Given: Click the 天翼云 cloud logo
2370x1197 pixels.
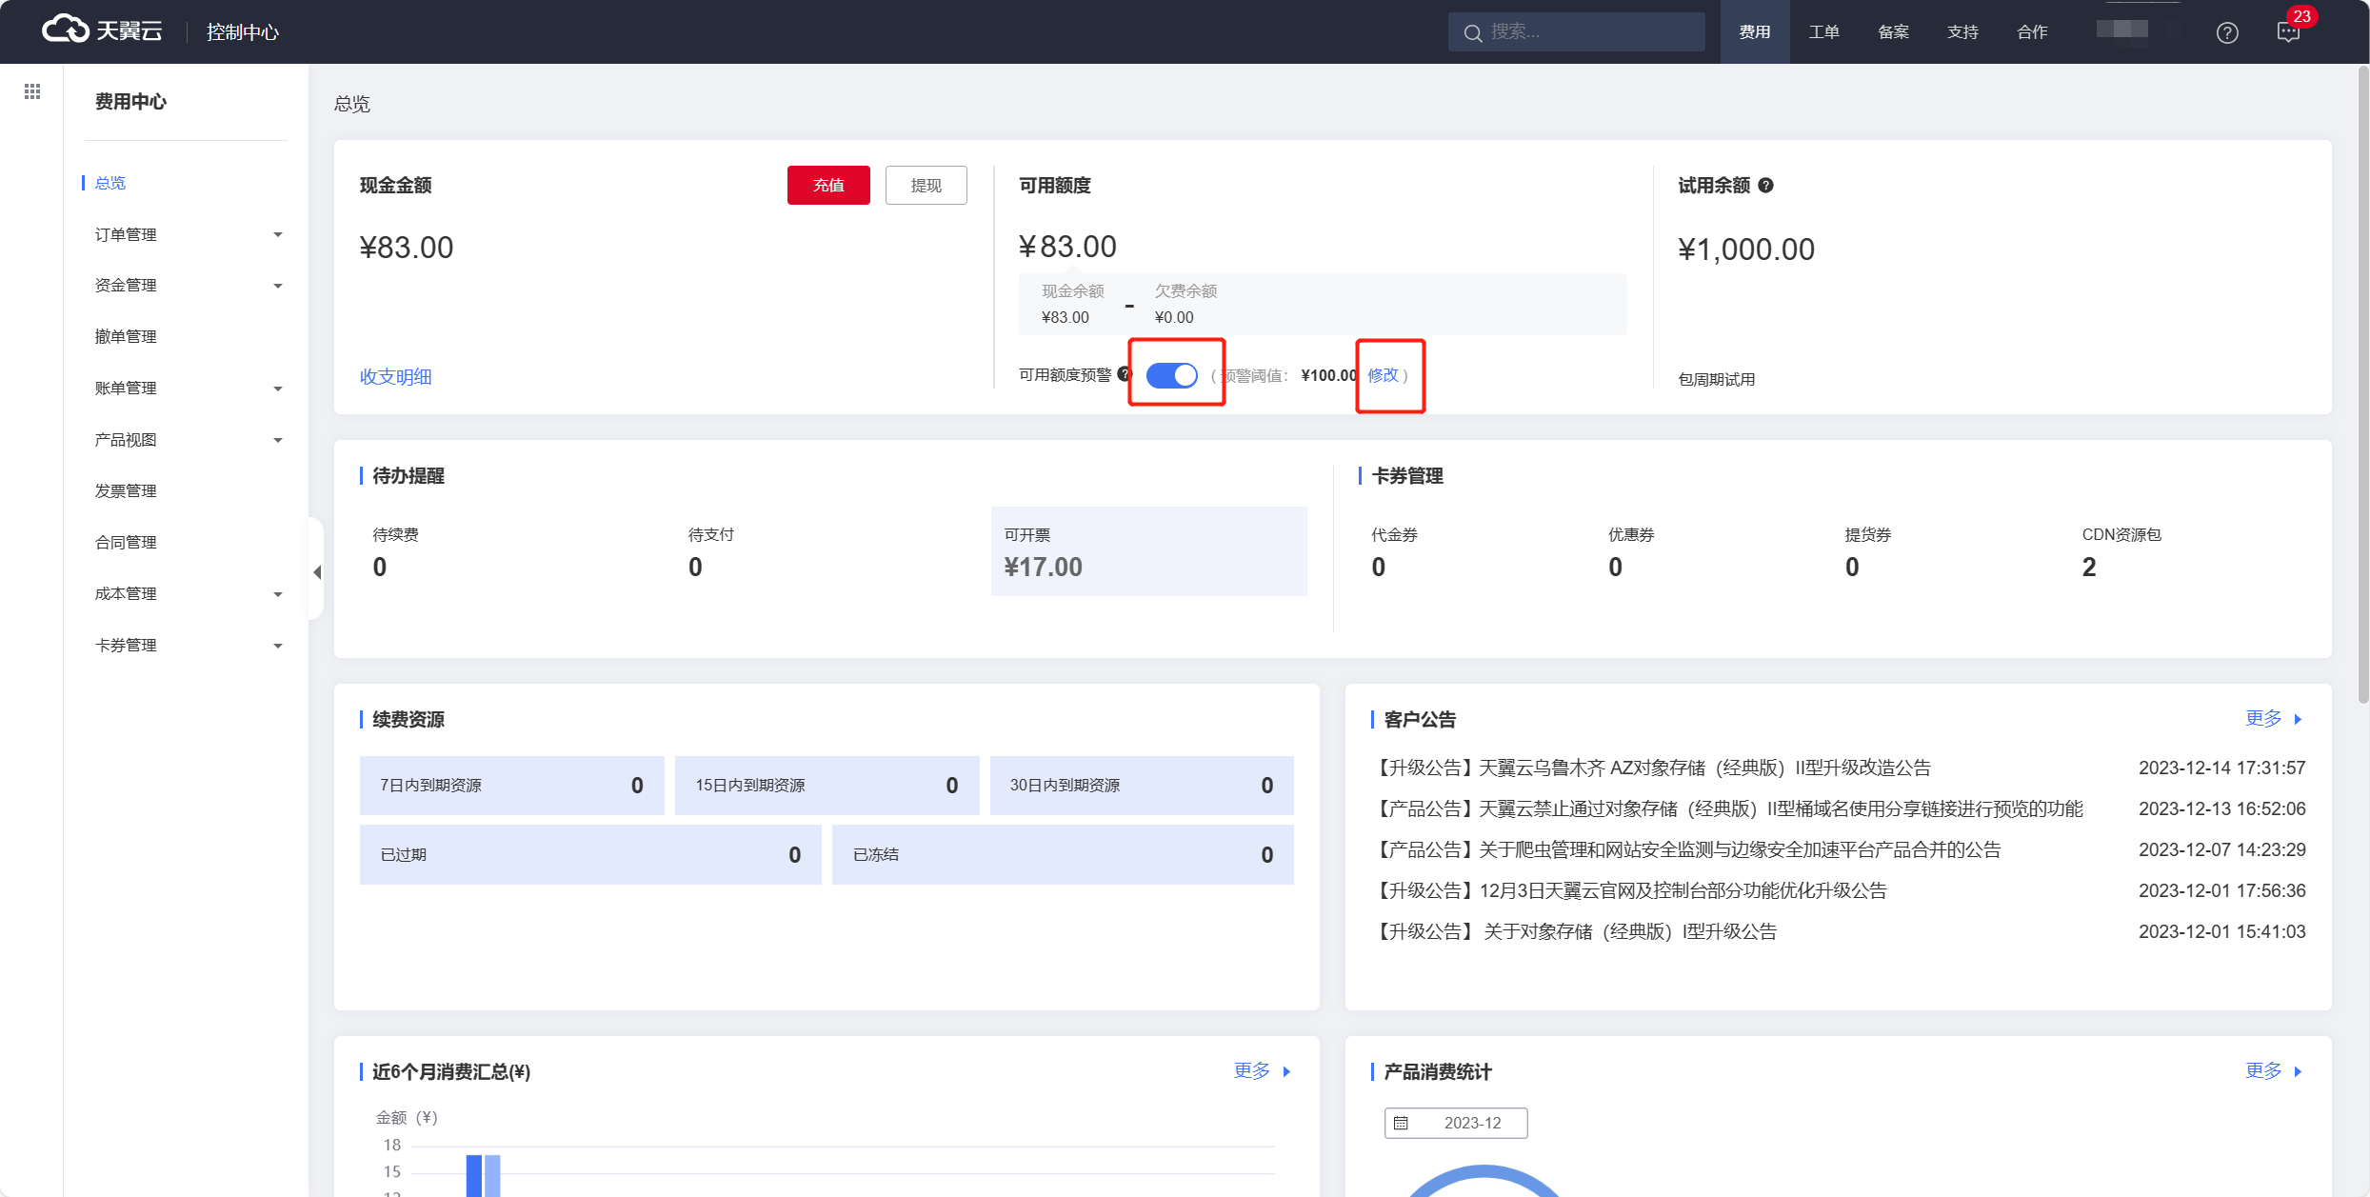Looking at the screenshot, I should pyautogui.click(x=102, y=30).
